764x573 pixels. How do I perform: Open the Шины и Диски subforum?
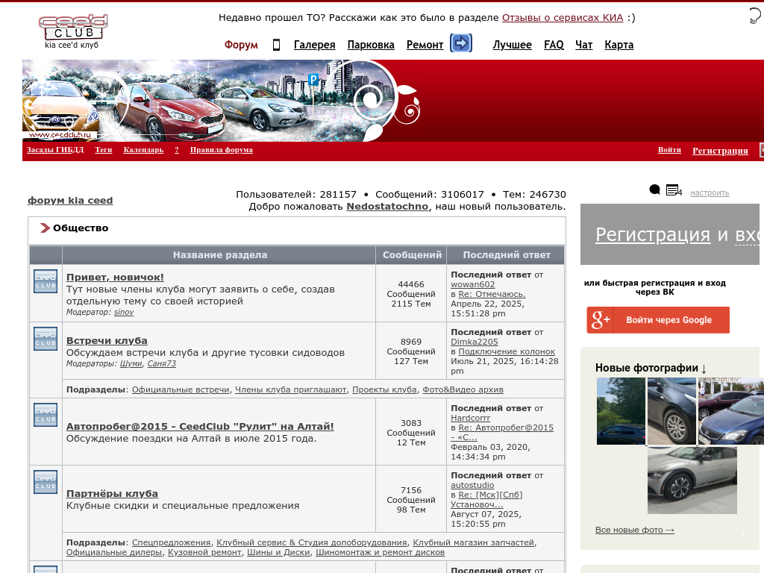(x=278, y=553)
